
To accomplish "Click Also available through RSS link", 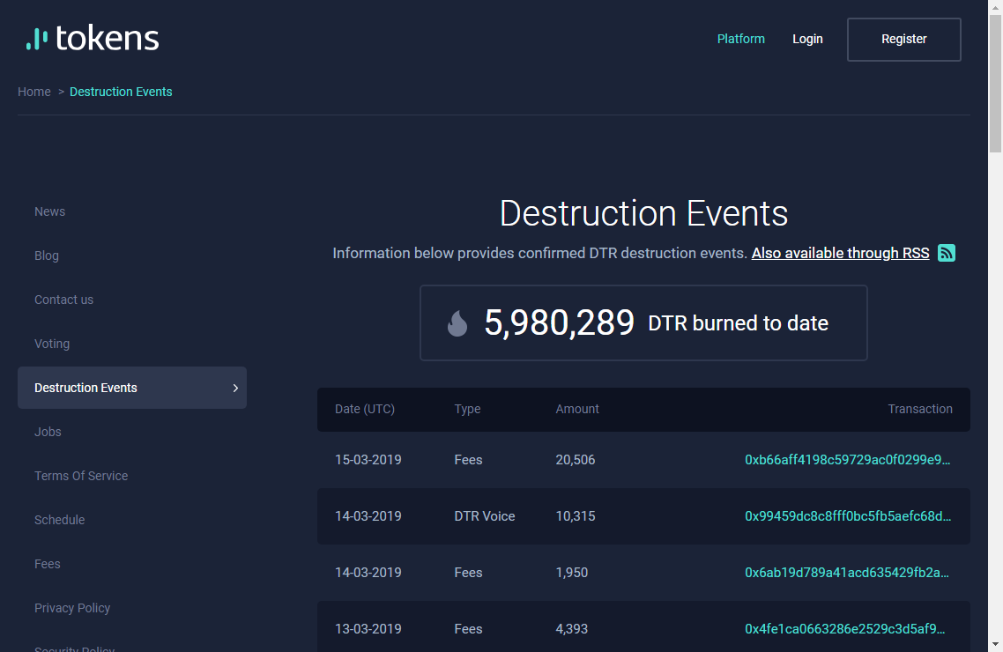I will coord(841,253).
